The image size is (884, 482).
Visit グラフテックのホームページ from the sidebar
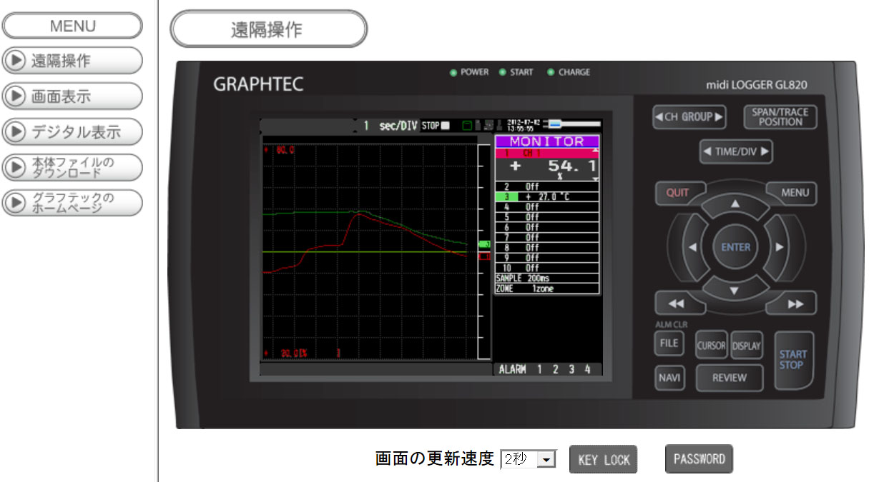pos(72,203)
